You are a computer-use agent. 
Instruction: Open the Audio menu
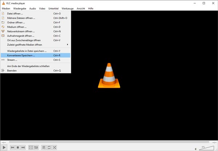(33, 8)
